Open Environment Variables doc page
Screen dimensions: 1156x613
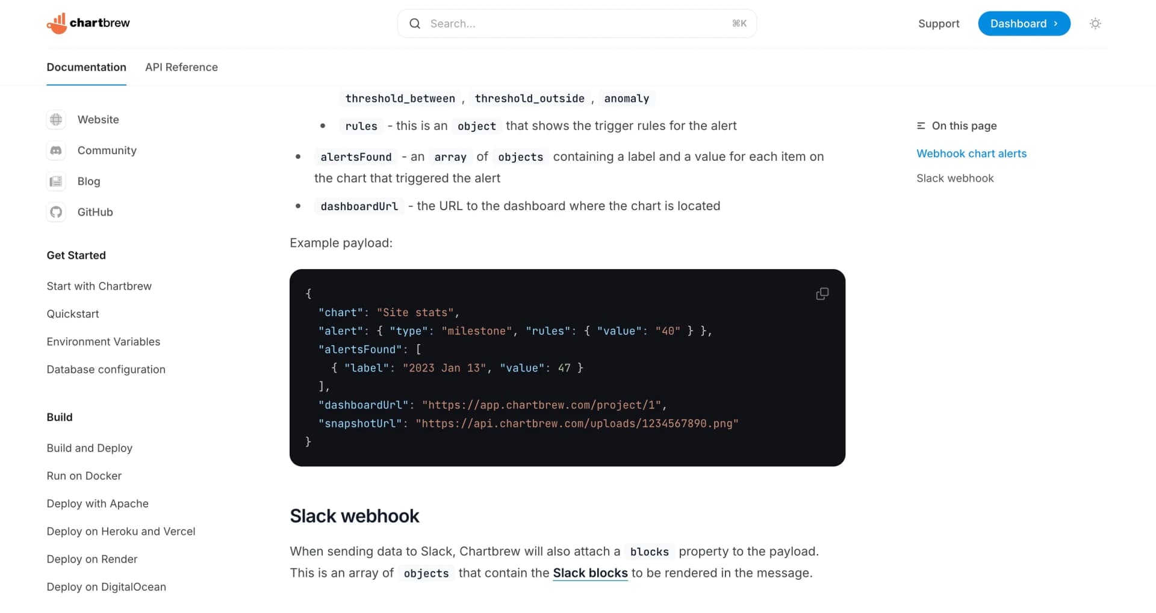(103, 341)
